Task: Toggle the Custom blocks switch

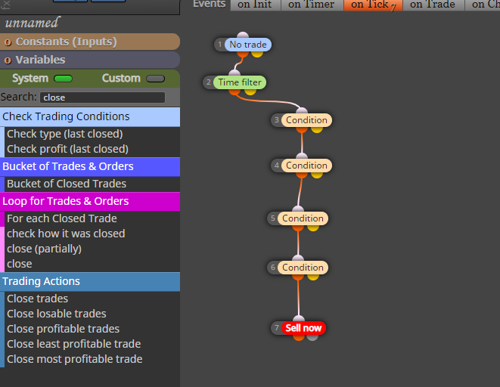Action: click(x=155, y=79)
